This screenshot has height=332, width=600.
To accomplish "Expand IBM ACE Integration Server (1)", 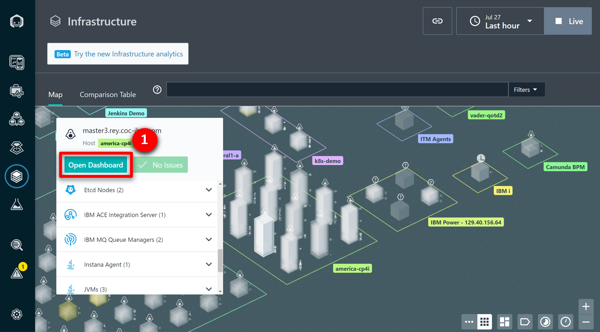I will point(137,215).
